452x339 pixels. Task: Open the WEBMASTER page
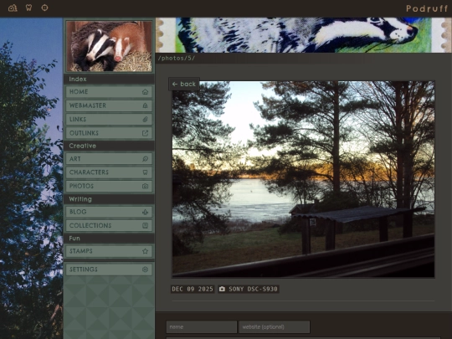(x=109, y=105)
